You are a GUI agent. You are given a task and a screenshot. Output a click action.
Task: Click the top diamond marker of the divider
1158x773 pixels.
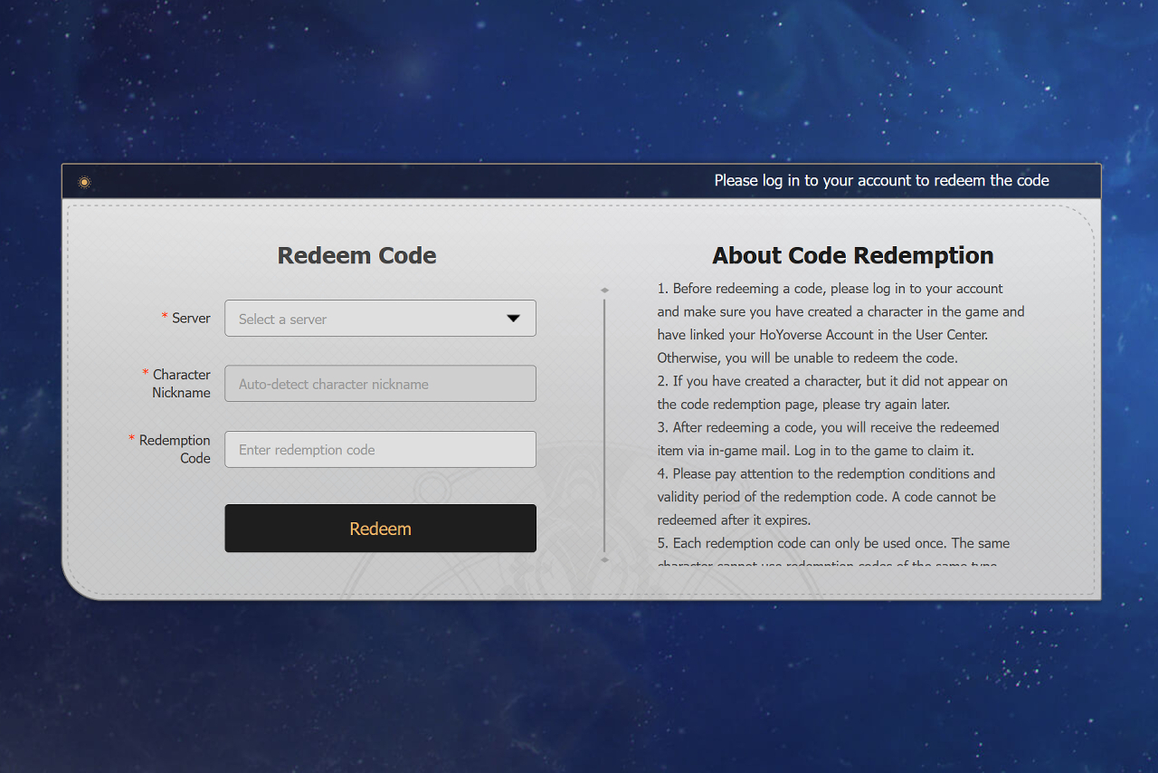tap(604, 291)
